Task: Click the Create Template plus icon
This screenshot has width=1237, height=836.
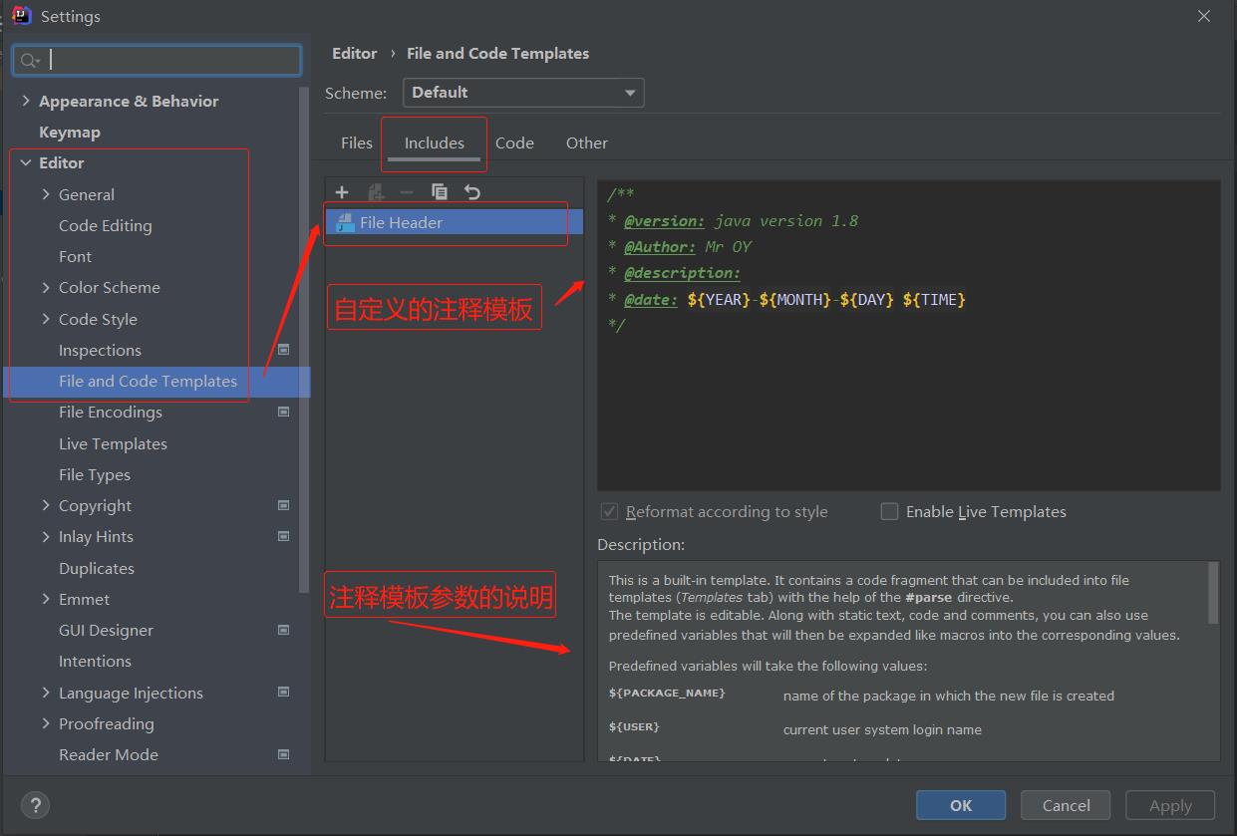Action: [x=342, y=192]
